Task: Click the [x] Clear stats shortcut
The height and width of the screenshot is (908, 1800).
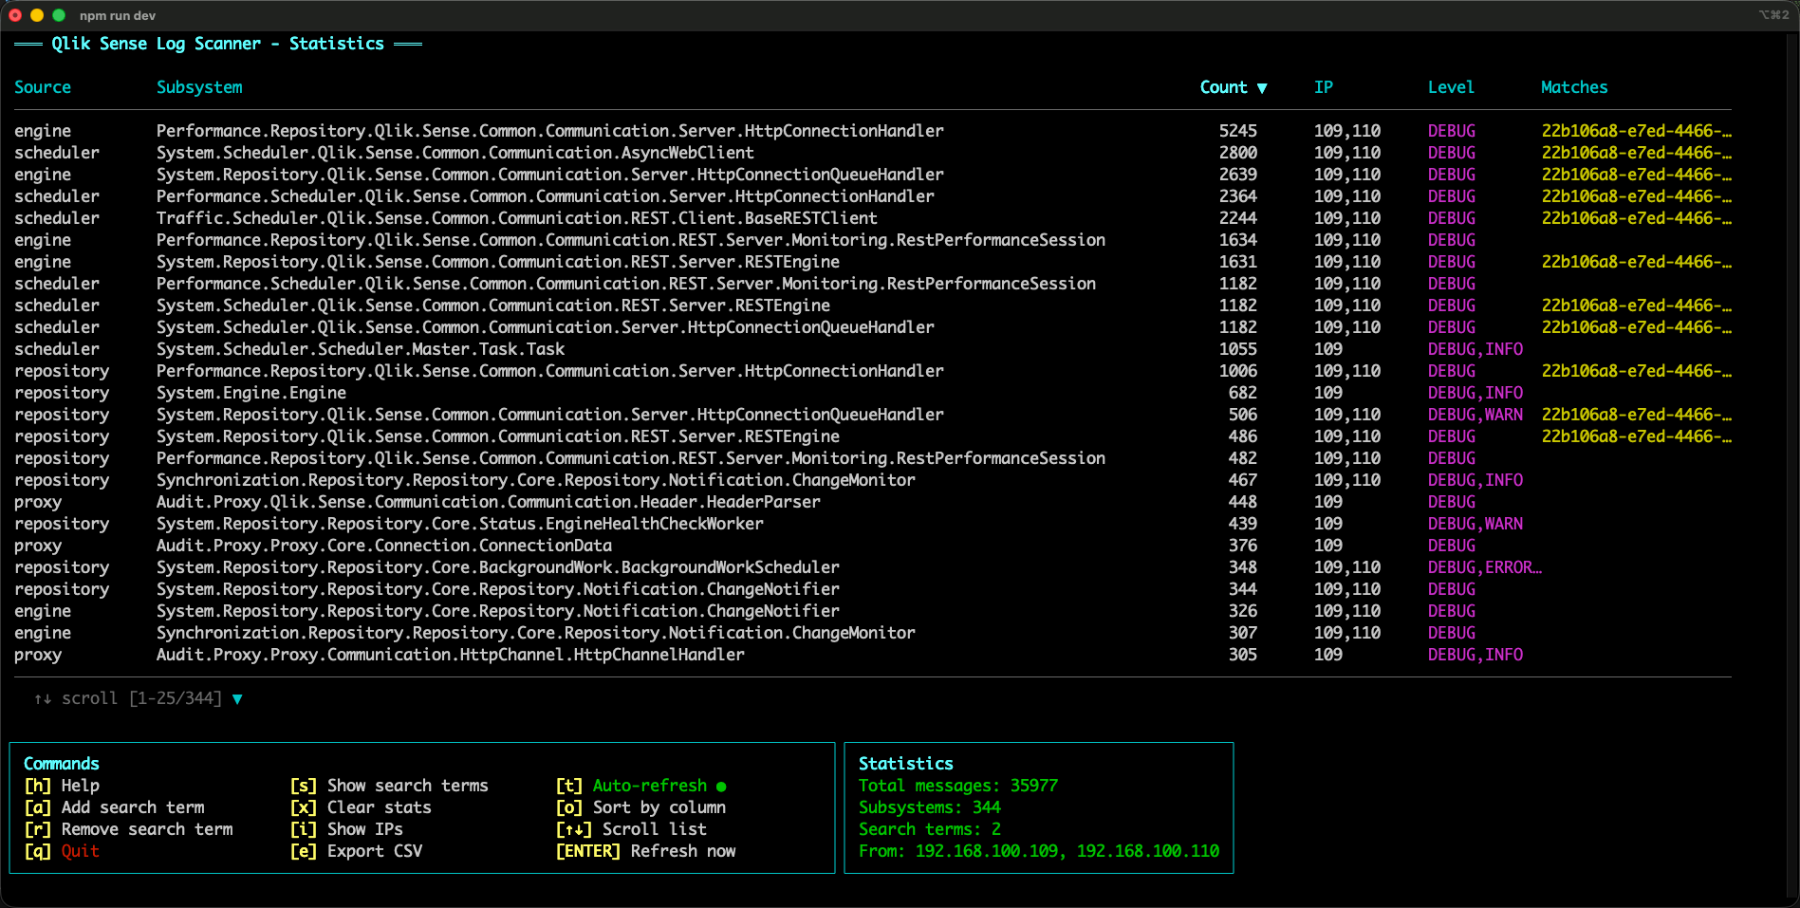Action: [x=361, y=807]
